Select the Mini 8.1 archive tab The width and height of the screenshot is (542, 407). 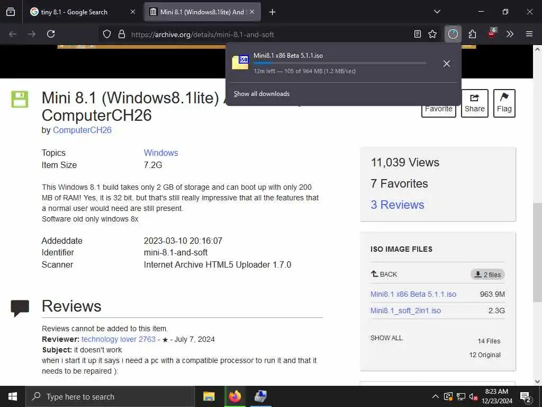[x=202, y=12]
